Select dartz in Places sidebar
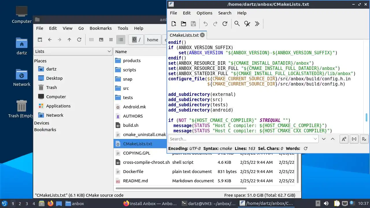 [51, 69]
